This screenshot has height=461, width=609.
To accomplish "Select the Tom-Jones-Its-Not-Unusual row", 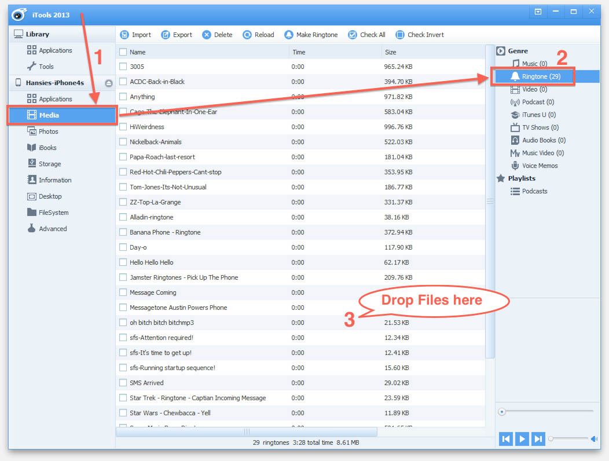I will point(300,187).
